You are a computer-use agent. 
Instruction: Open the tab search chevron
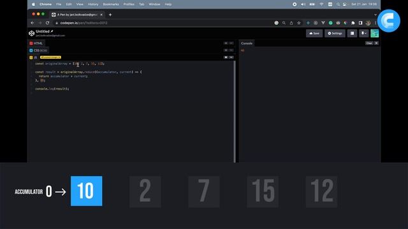pyautogui.click(x=375, y=15)
